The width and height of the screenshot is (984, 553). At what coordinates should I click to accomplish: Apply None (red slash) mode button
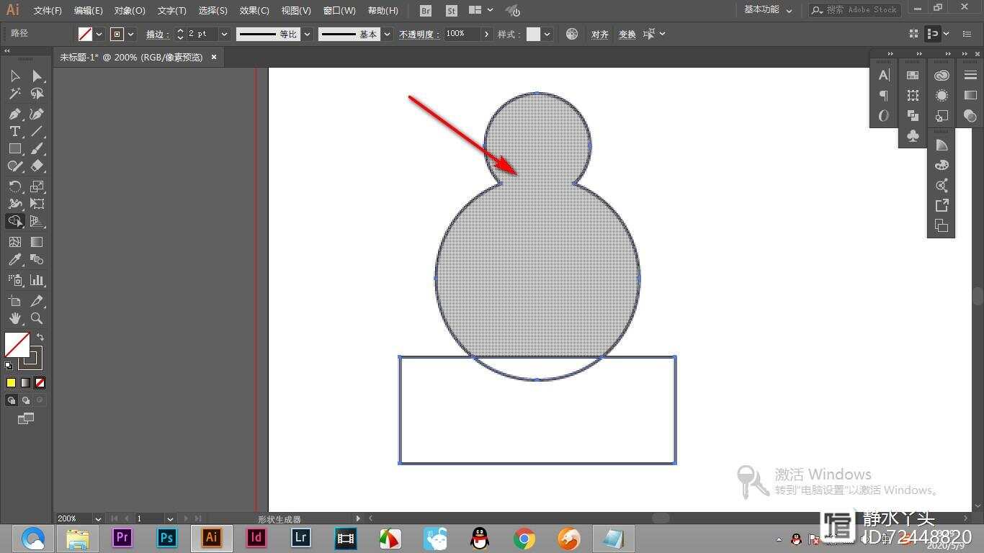tap(40, 383)
